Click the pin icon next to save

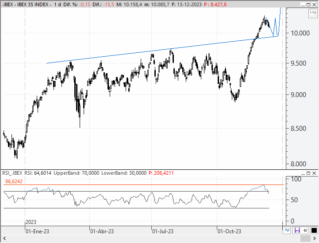tap(305, 230)
